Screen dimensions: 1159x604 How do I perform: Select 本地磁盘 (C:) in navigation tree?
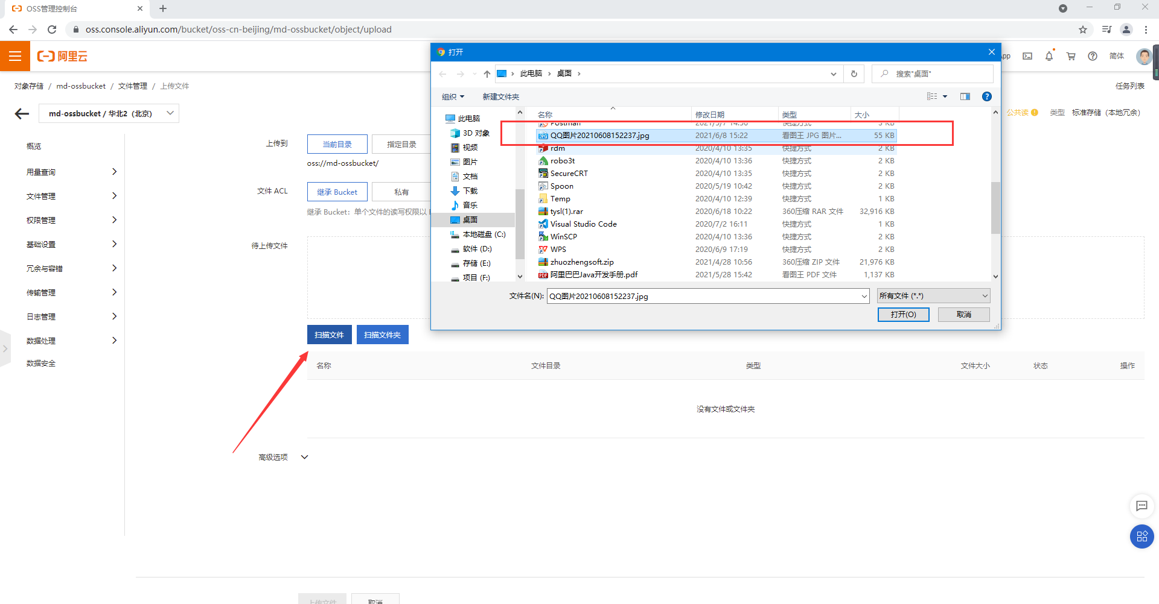(477, 234)
